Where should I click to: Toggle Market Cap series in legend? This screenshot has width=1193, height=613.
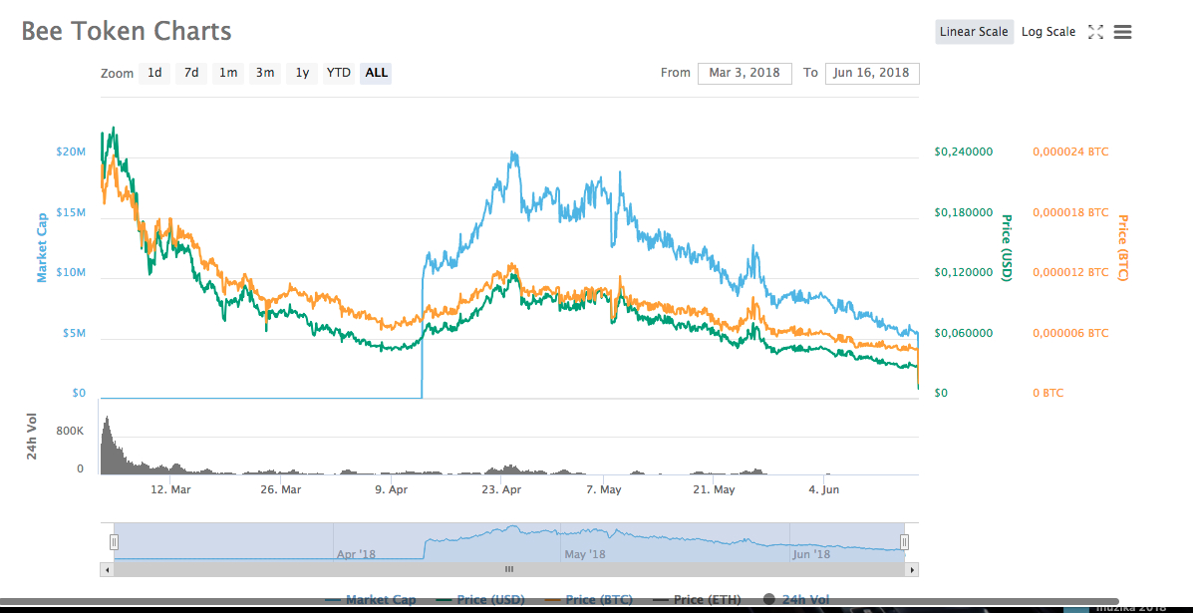[372, 600]
